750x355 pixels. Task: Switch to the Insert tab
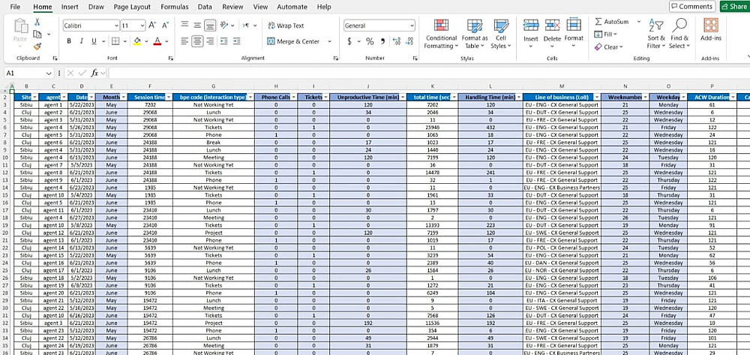click(x=70, y=7)
